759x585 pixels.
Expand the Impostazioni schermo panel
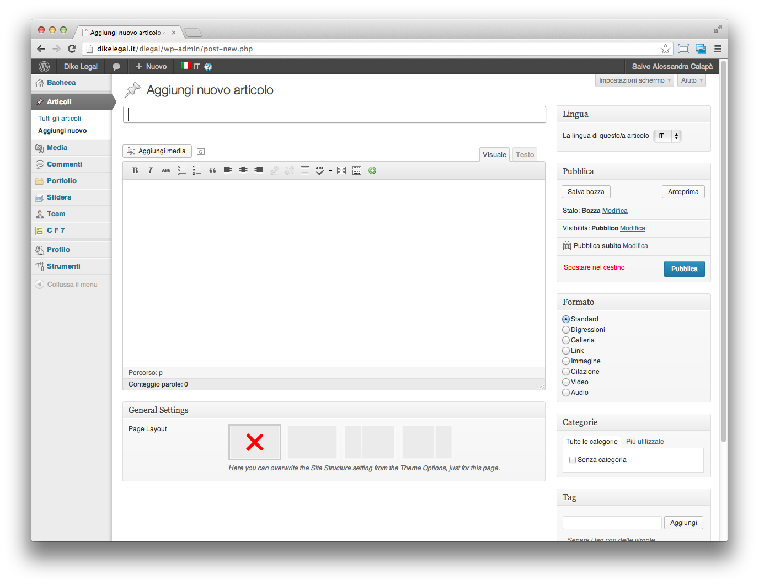pos(635,80)
